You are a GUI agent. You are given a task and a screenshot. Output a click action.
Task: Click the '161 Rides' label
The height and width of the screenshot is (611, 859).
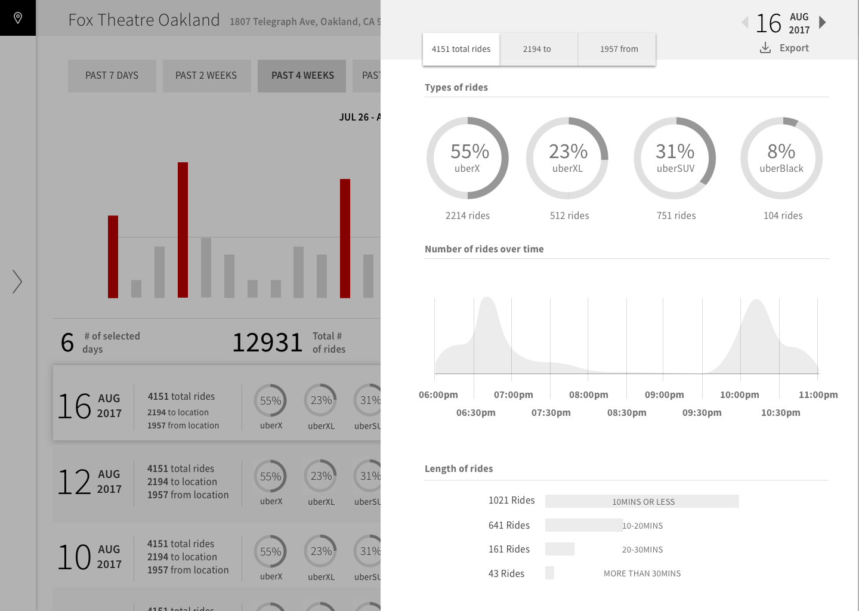click(x=509, y=549)
